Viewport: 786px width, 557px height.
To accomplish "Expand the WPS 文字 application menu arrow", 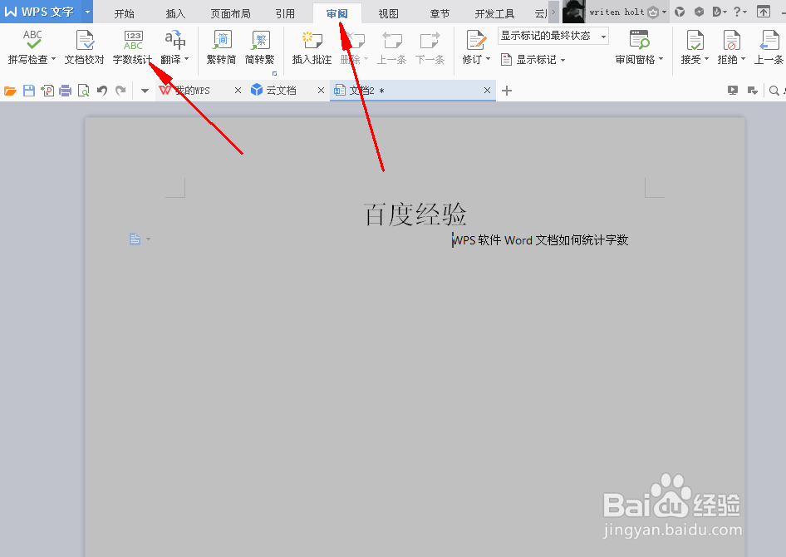I will pos(87,12).
